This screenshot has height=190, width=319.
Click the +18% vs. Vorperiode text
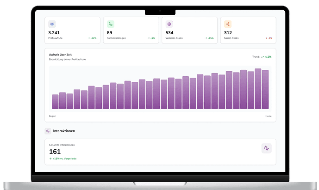pyautogui.click(x=64, y=159)
